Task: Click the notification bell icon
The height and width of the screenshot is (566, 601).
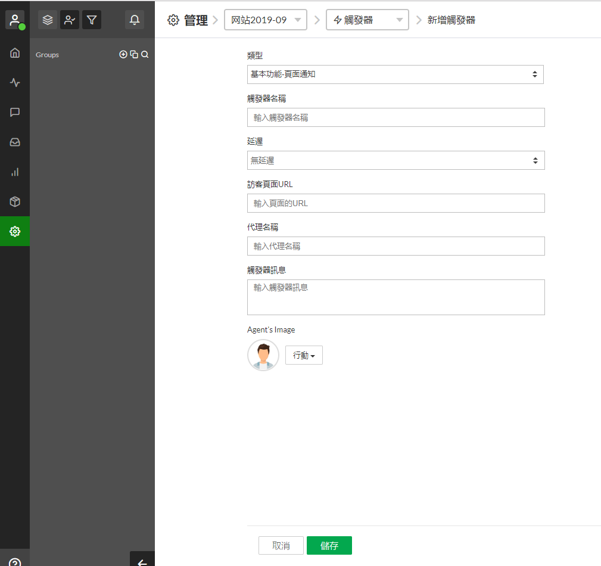Action: pos(135,20)
